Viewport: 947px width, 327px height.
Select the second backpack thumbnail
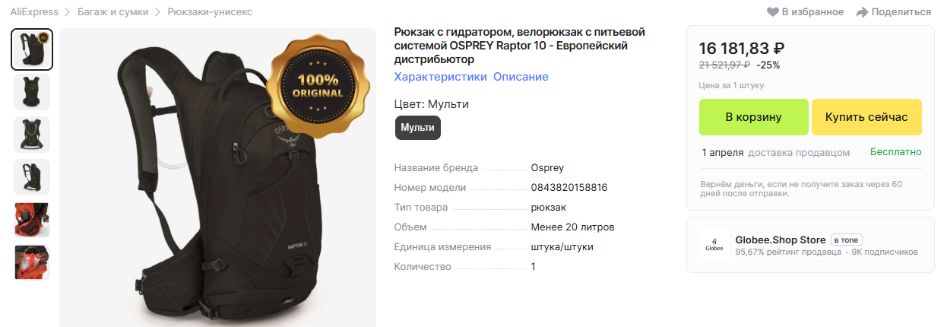pos(32,92)
